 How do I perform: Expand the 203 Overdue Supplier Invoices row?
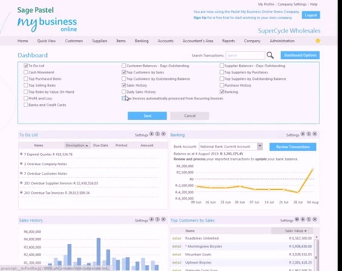pyautogui.click(x=21, y=183)
